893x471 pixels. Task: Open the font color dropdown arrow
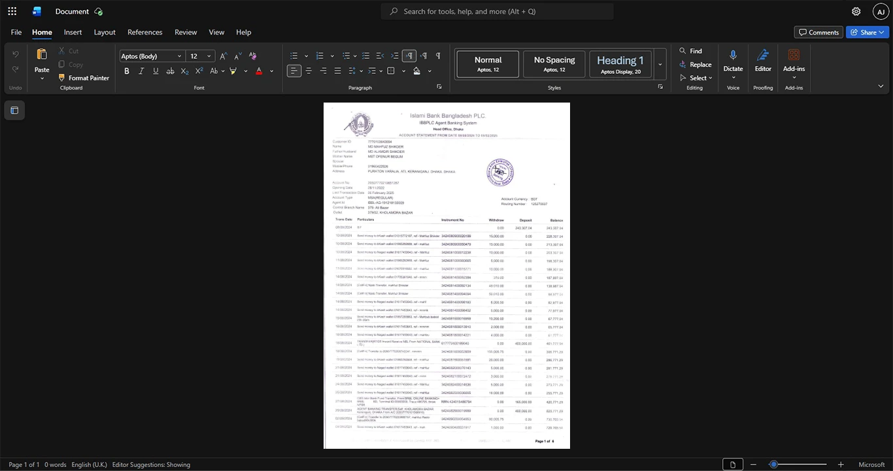pyautogui.click(x=271, y=71)
